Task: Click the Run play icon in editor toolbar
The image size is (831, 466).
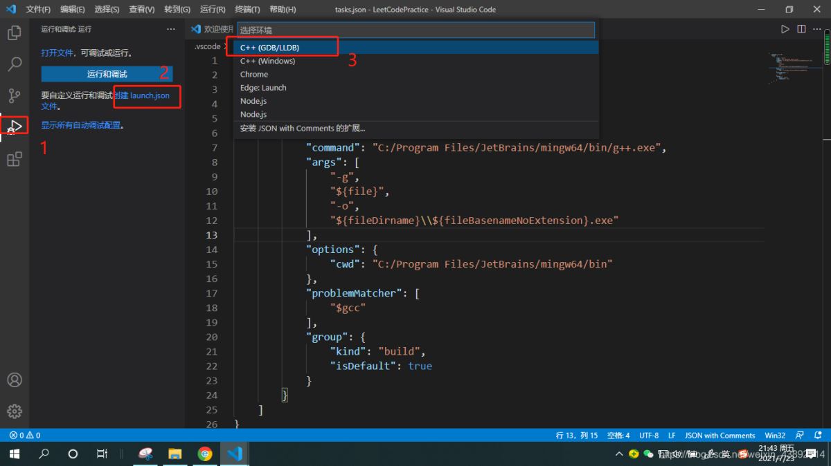Action: [785, 29]
